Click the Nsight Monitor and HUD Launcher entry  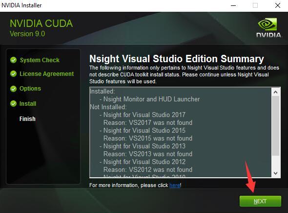coord(151,99)
